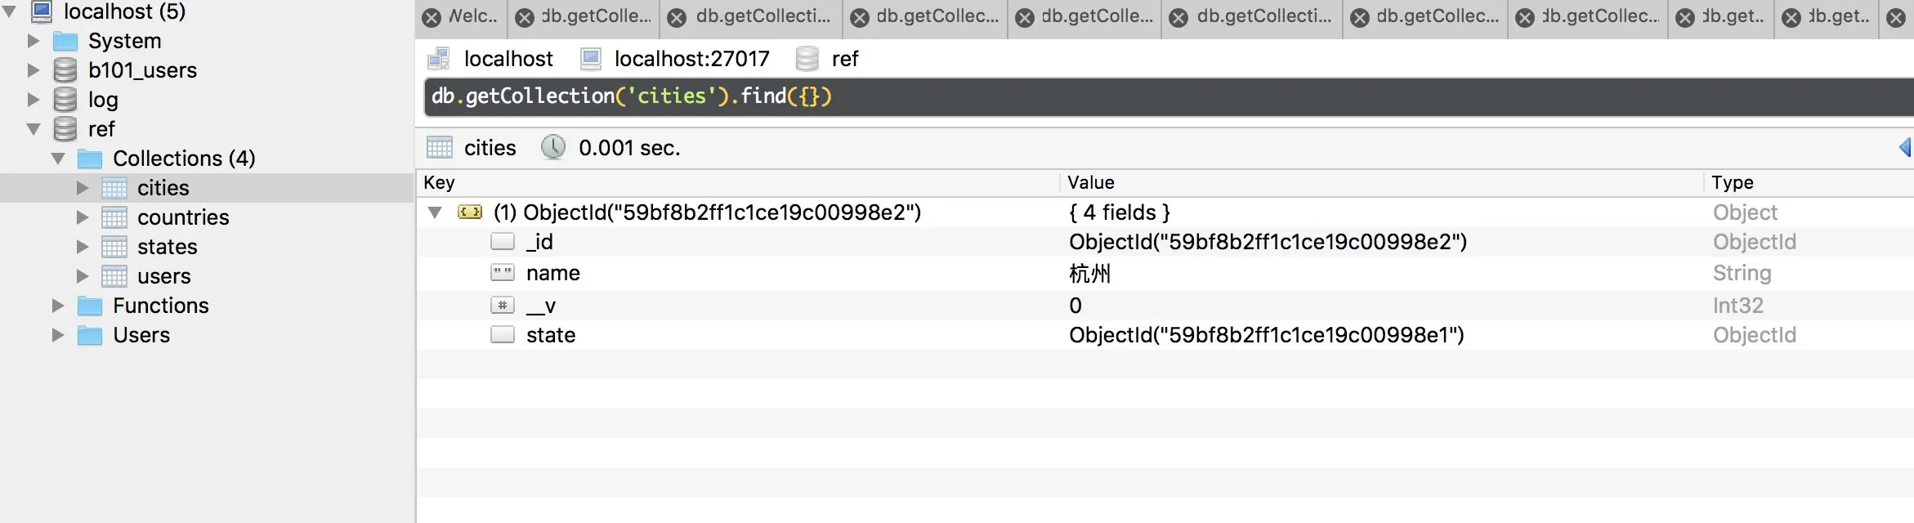Screen dimensions: 1914x523
Task: Collapse the ObjectId document row
Action: click(x=435, y=212)
